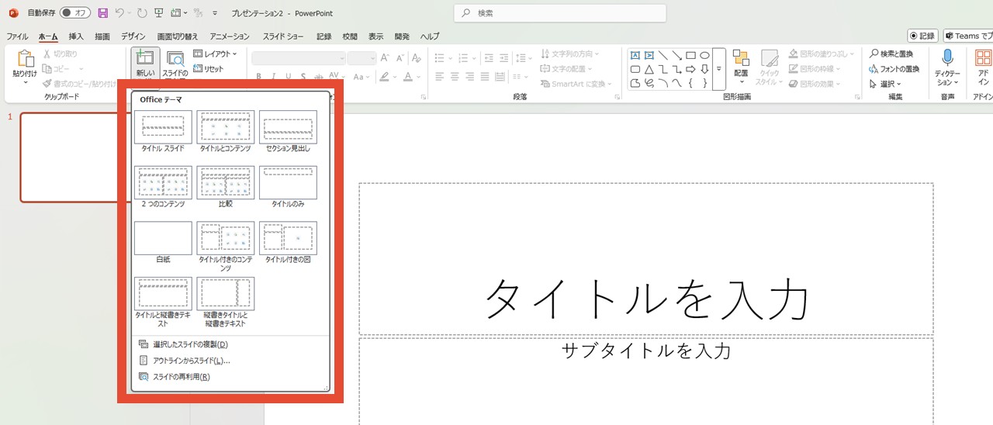Screen dimensions: 993x425
Task: Open Customize Quick Access Toolbar arrow
Action: pos(214,13)
